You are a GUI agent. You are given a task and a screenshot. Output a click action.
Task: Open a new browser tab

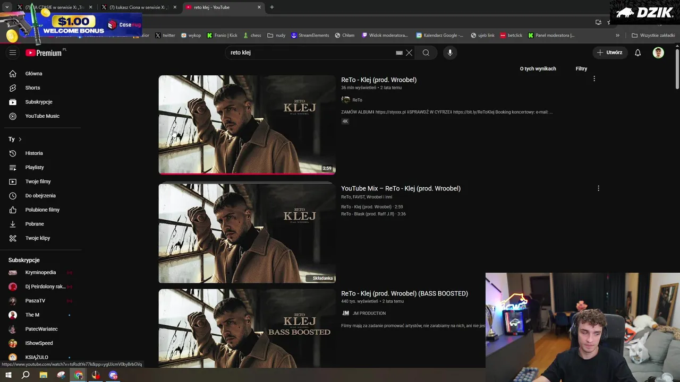(272, 7)
